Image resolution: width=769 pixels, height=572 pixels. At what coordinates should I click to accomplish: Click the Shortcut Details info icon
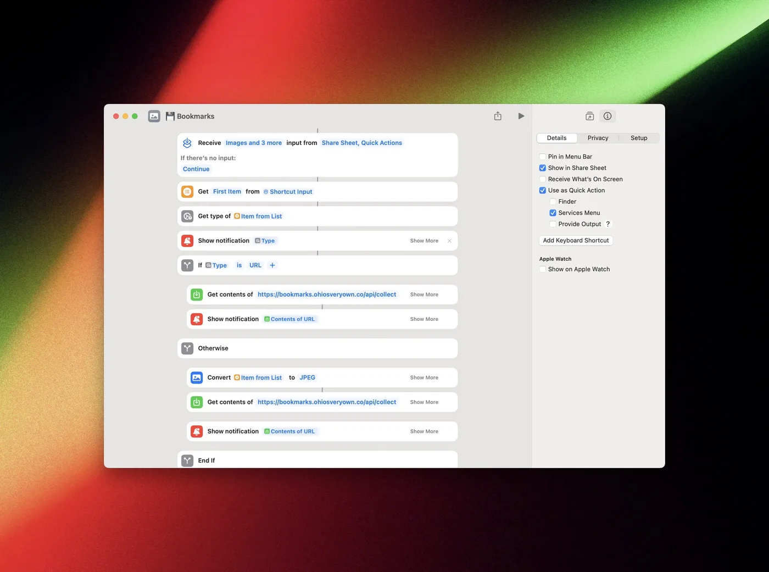pyautogui.click(x=608, y=116)
